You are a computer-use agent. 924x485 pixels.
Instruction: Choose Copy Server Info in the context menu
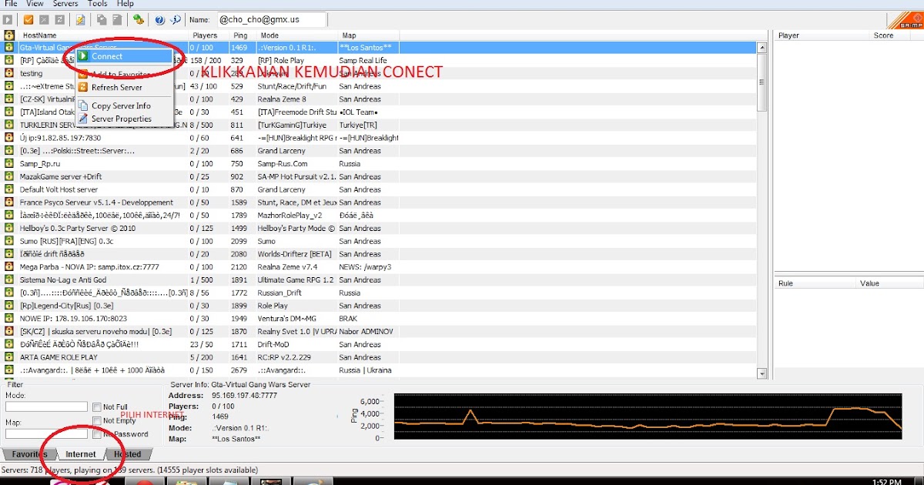tap(124, 105)
